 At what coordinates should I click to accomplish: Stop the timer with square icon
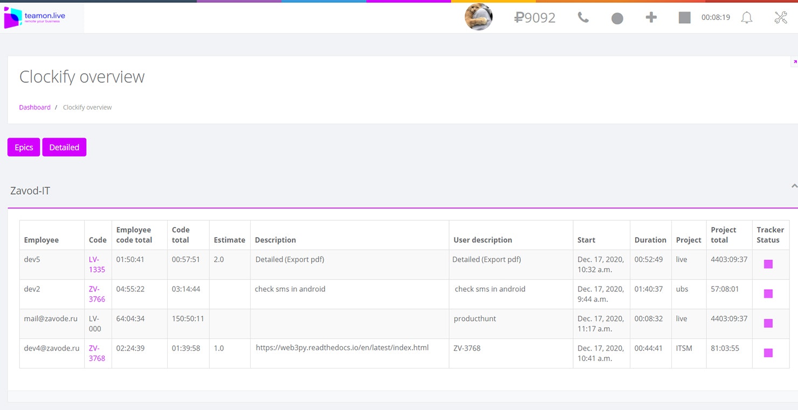tap(685, 18)
